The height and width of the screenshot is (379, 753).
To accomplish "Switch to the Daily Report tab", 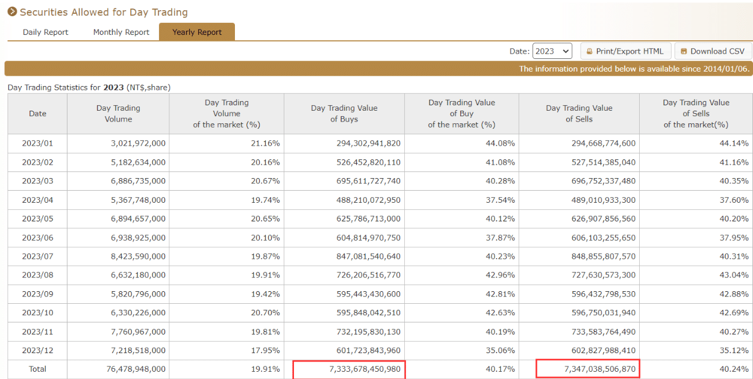I will 45,32.
